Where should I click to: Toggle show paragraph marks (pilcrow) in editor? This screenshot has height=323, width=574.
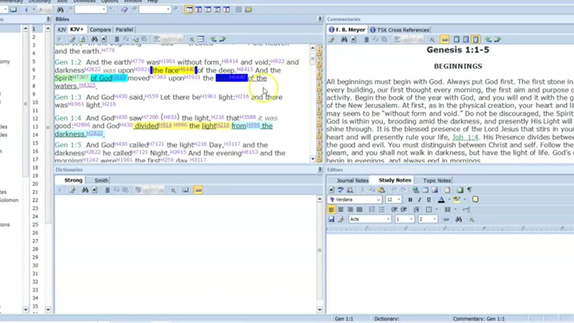[x=469, y=190]
